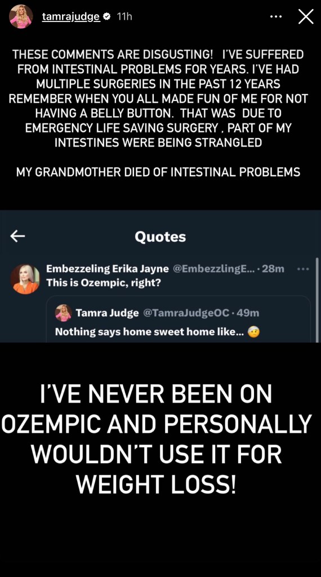Open the "Nothing says home sweet home" quoted tweet
Viewport: 321px width, 577px height.
point(179,319)
